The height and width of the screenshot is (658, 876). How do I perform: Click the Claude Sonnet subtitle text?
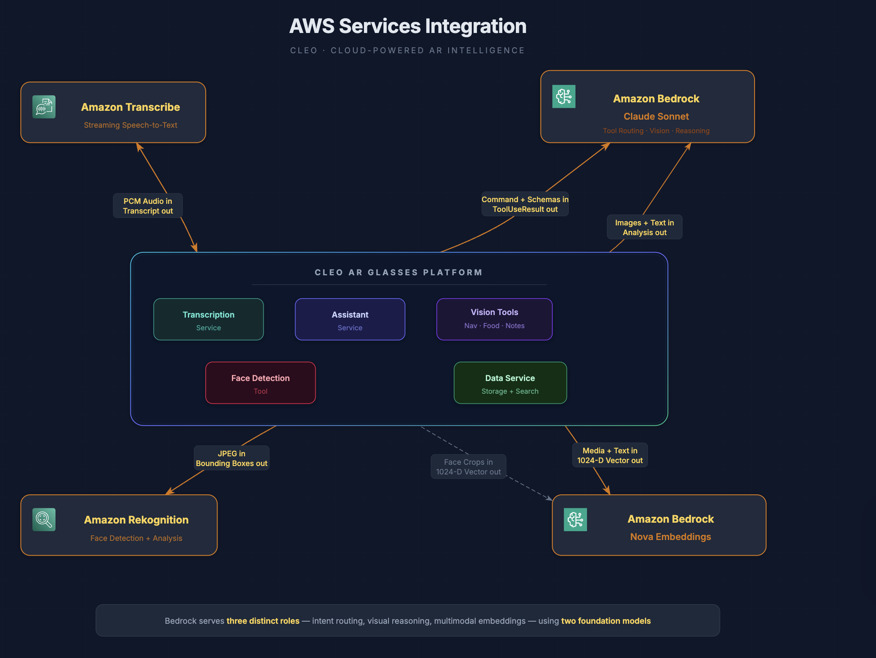[x=656, y=116]
